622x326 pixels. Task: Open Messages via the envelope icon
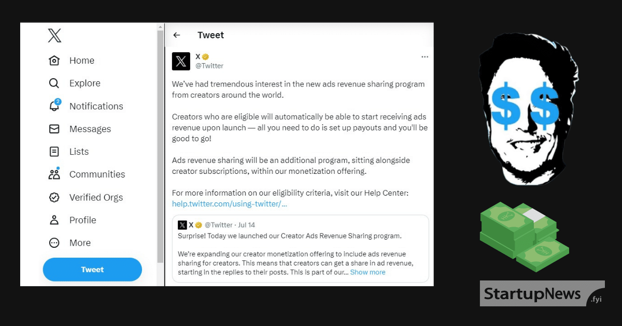tap(54, 129)
